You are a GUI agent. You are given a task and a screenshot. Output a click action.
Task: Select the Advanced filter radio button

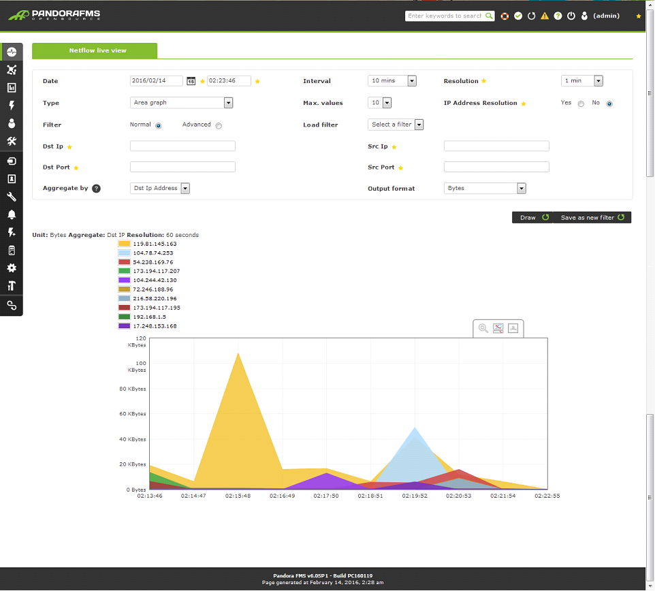pyautogui.click(x=219, y=126)
